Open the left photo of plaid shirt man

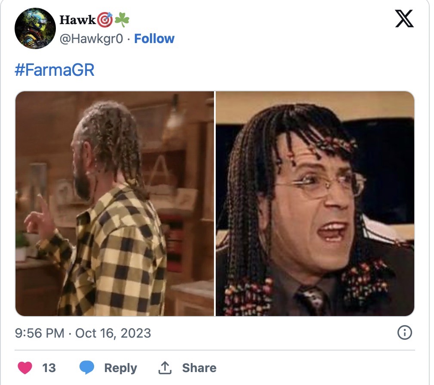coord(115,204)
